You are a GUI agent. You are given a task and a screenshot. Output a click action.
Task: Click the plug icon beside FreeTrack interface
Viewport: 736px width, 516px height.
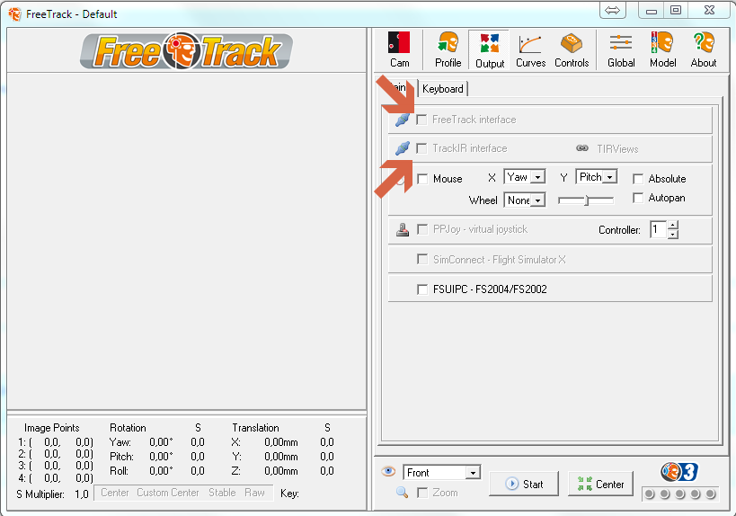403,120
